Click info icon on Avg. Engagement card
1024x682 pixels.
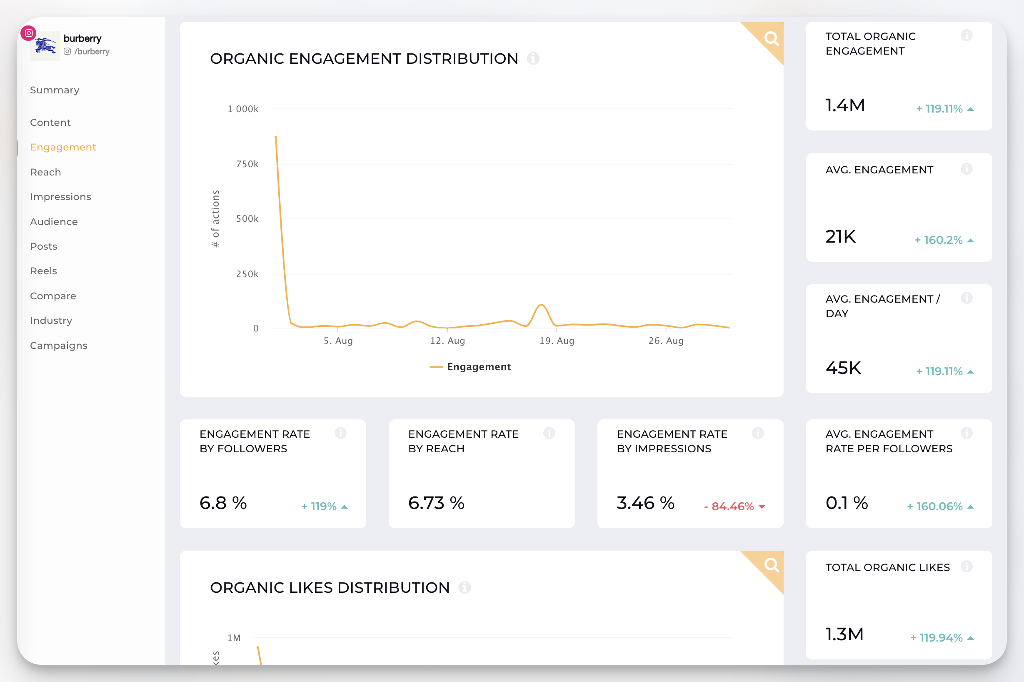coord(967,169)
